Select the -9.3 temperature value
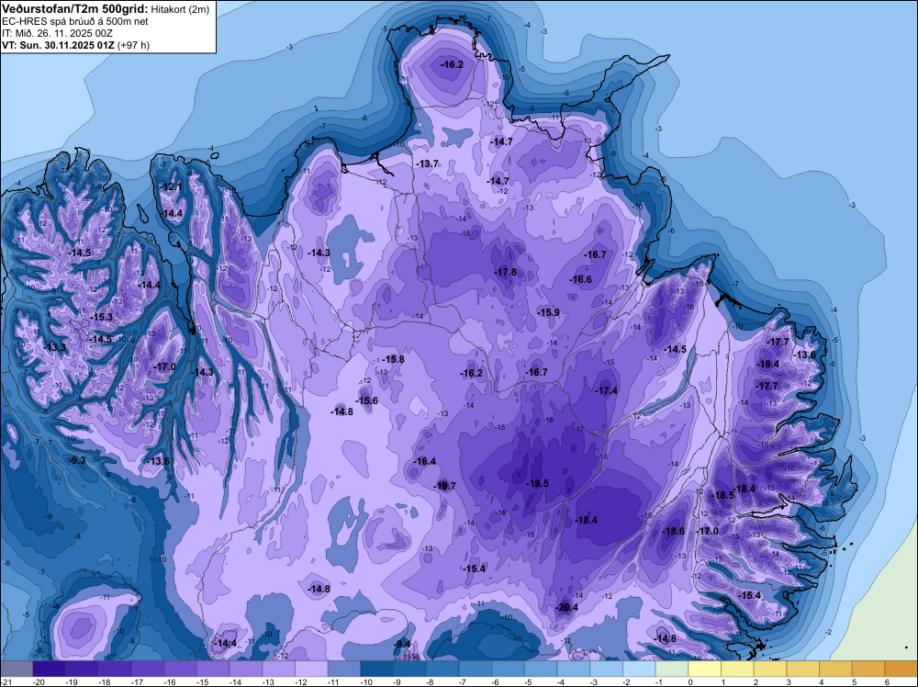 76,460
